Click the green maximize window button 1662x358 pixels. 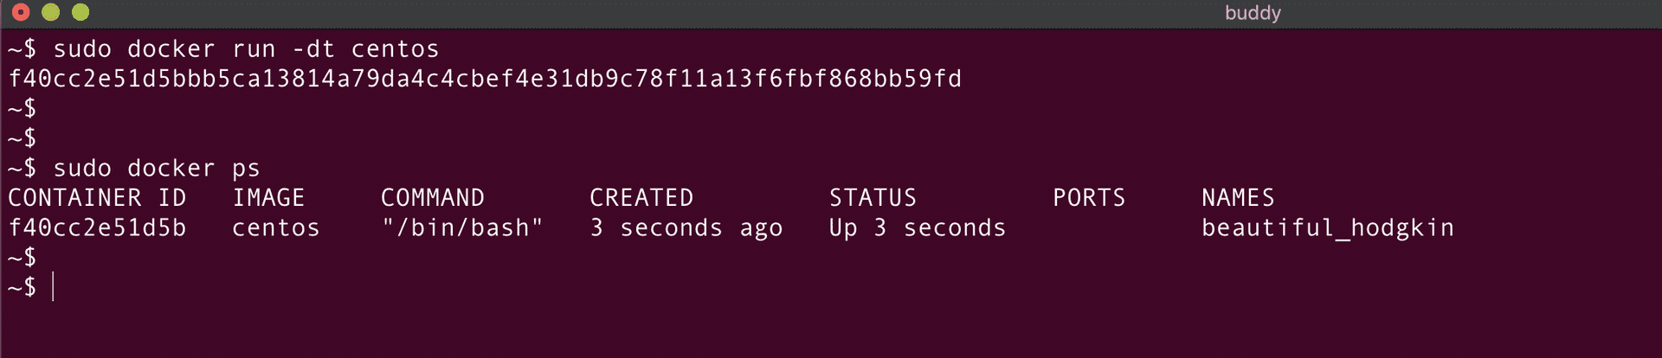81,12
